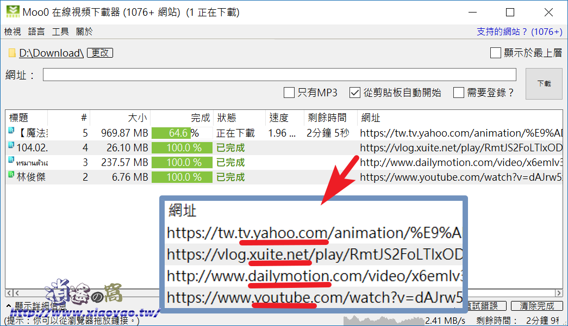Select the 26.10 MB size cell
The image size is (568, 326).
[x=127, y=147]
